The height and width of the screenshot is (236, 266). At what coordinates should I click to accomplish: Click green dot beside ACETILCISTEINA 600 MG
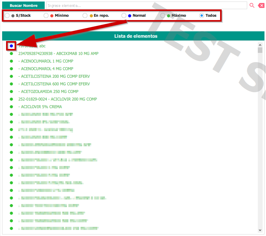[x=11, y=84]
